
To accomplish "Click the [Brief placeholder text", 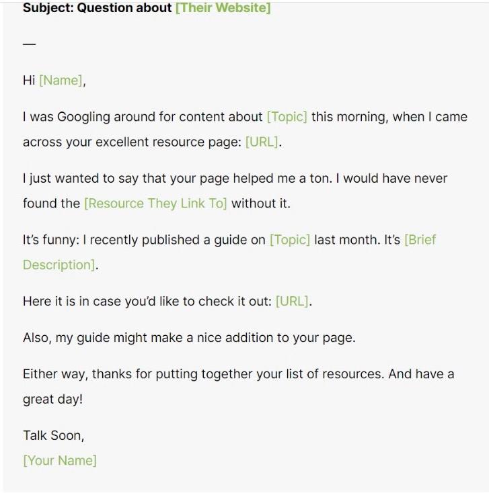I will point(420,240).
